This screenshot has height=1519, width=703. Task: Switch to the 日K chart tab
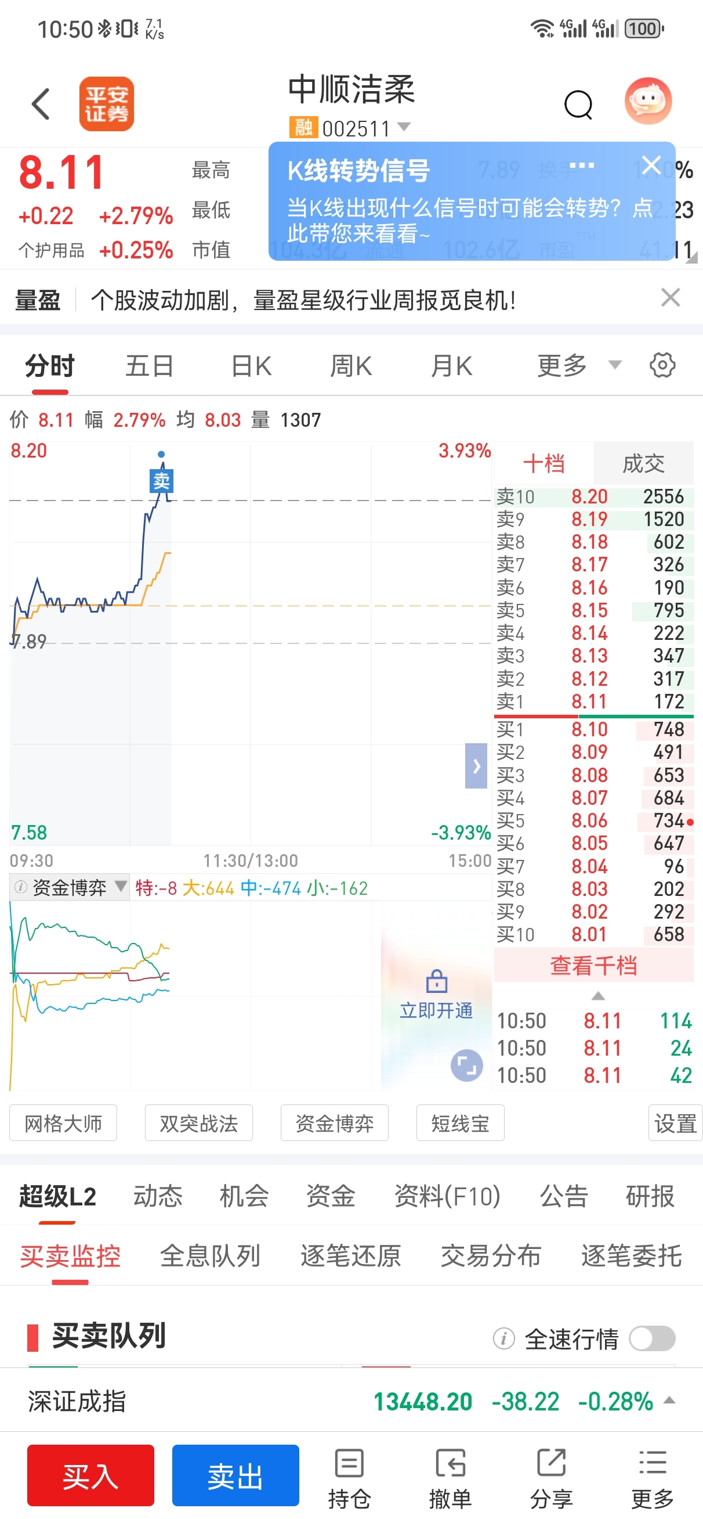click(x=251, y=366)
